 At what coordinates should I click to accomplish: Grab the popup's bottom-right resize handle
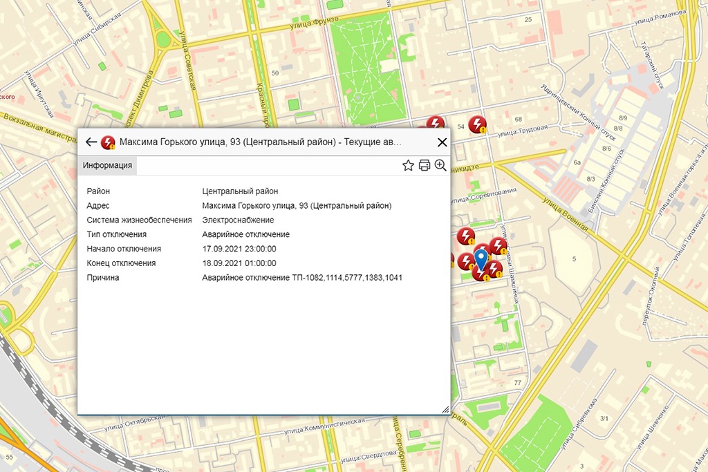(445, 410)
